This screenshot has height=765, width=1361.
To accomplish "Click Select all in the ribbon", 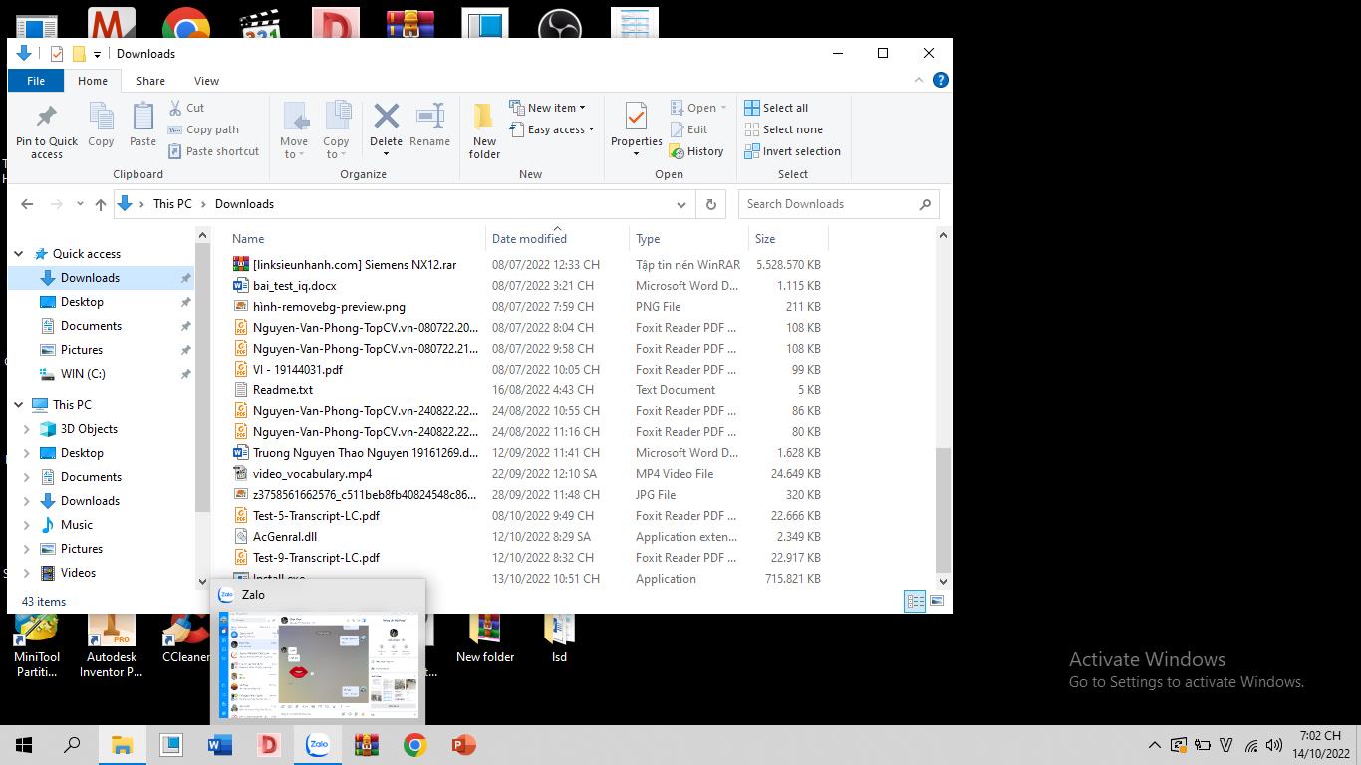I will 776,108.
